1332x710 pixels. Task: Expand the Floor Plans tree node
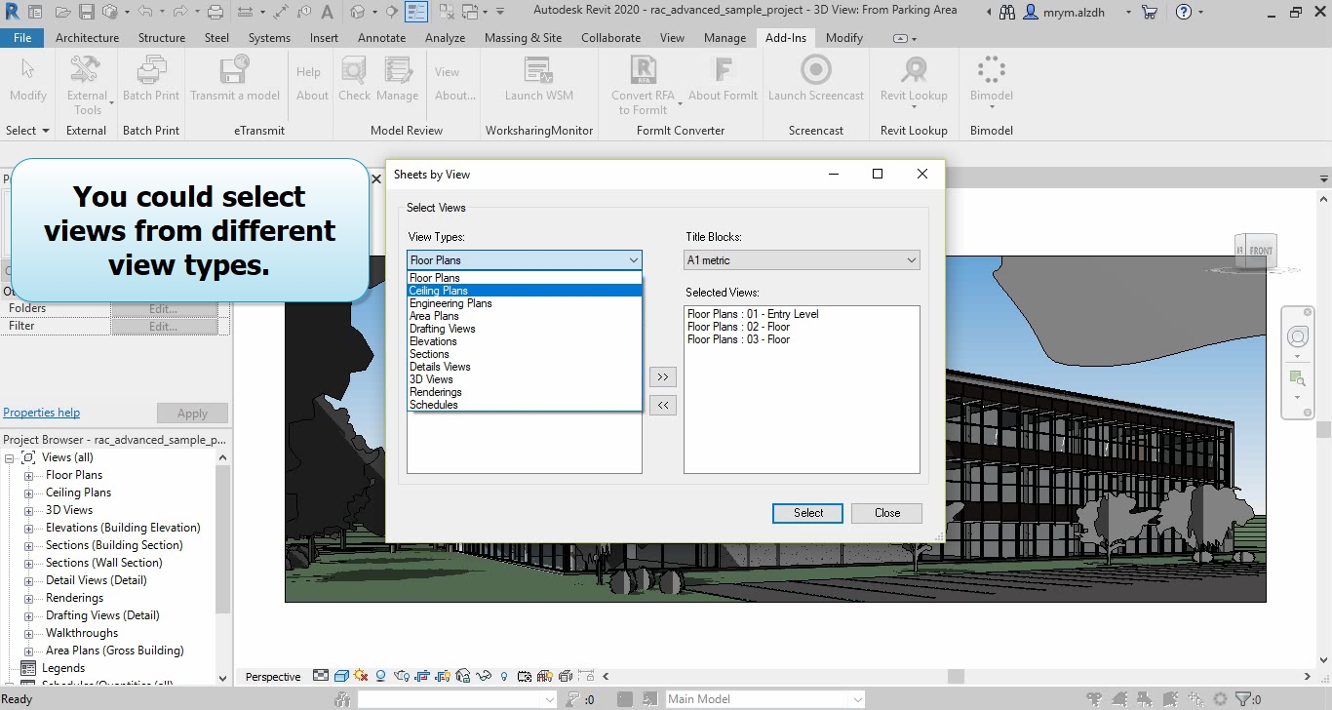(28, 476)
